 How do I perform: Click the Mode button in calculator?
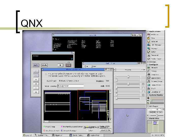44,65
